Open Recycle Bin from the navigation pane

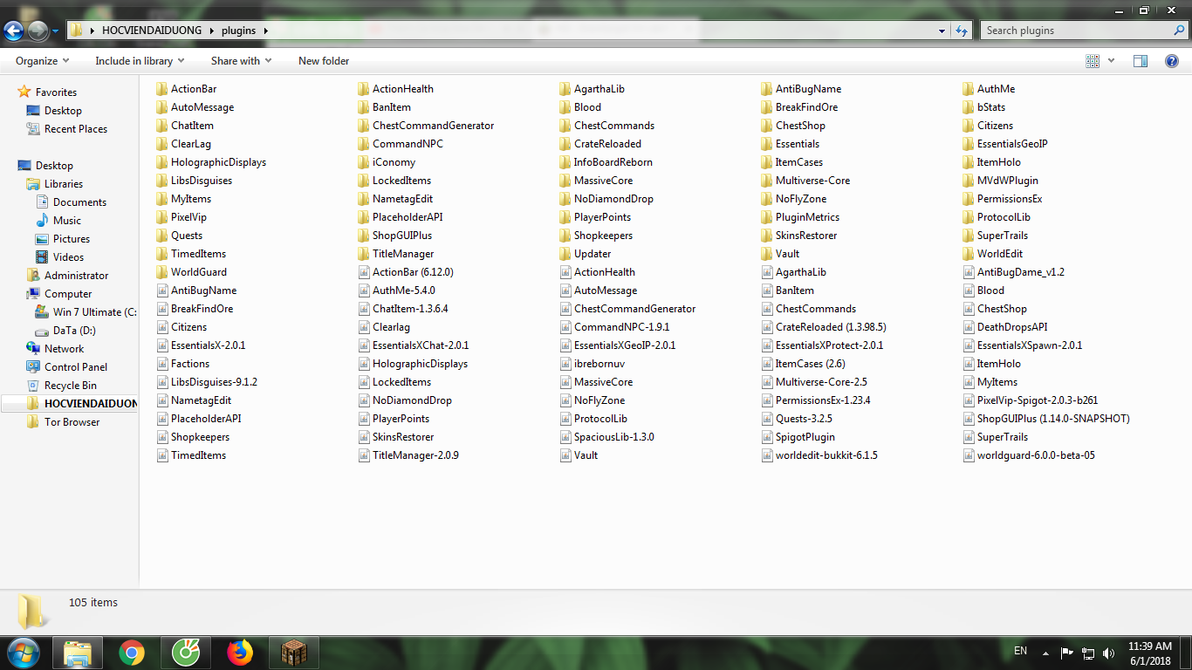pyautogui.click(x=71, y=386)
